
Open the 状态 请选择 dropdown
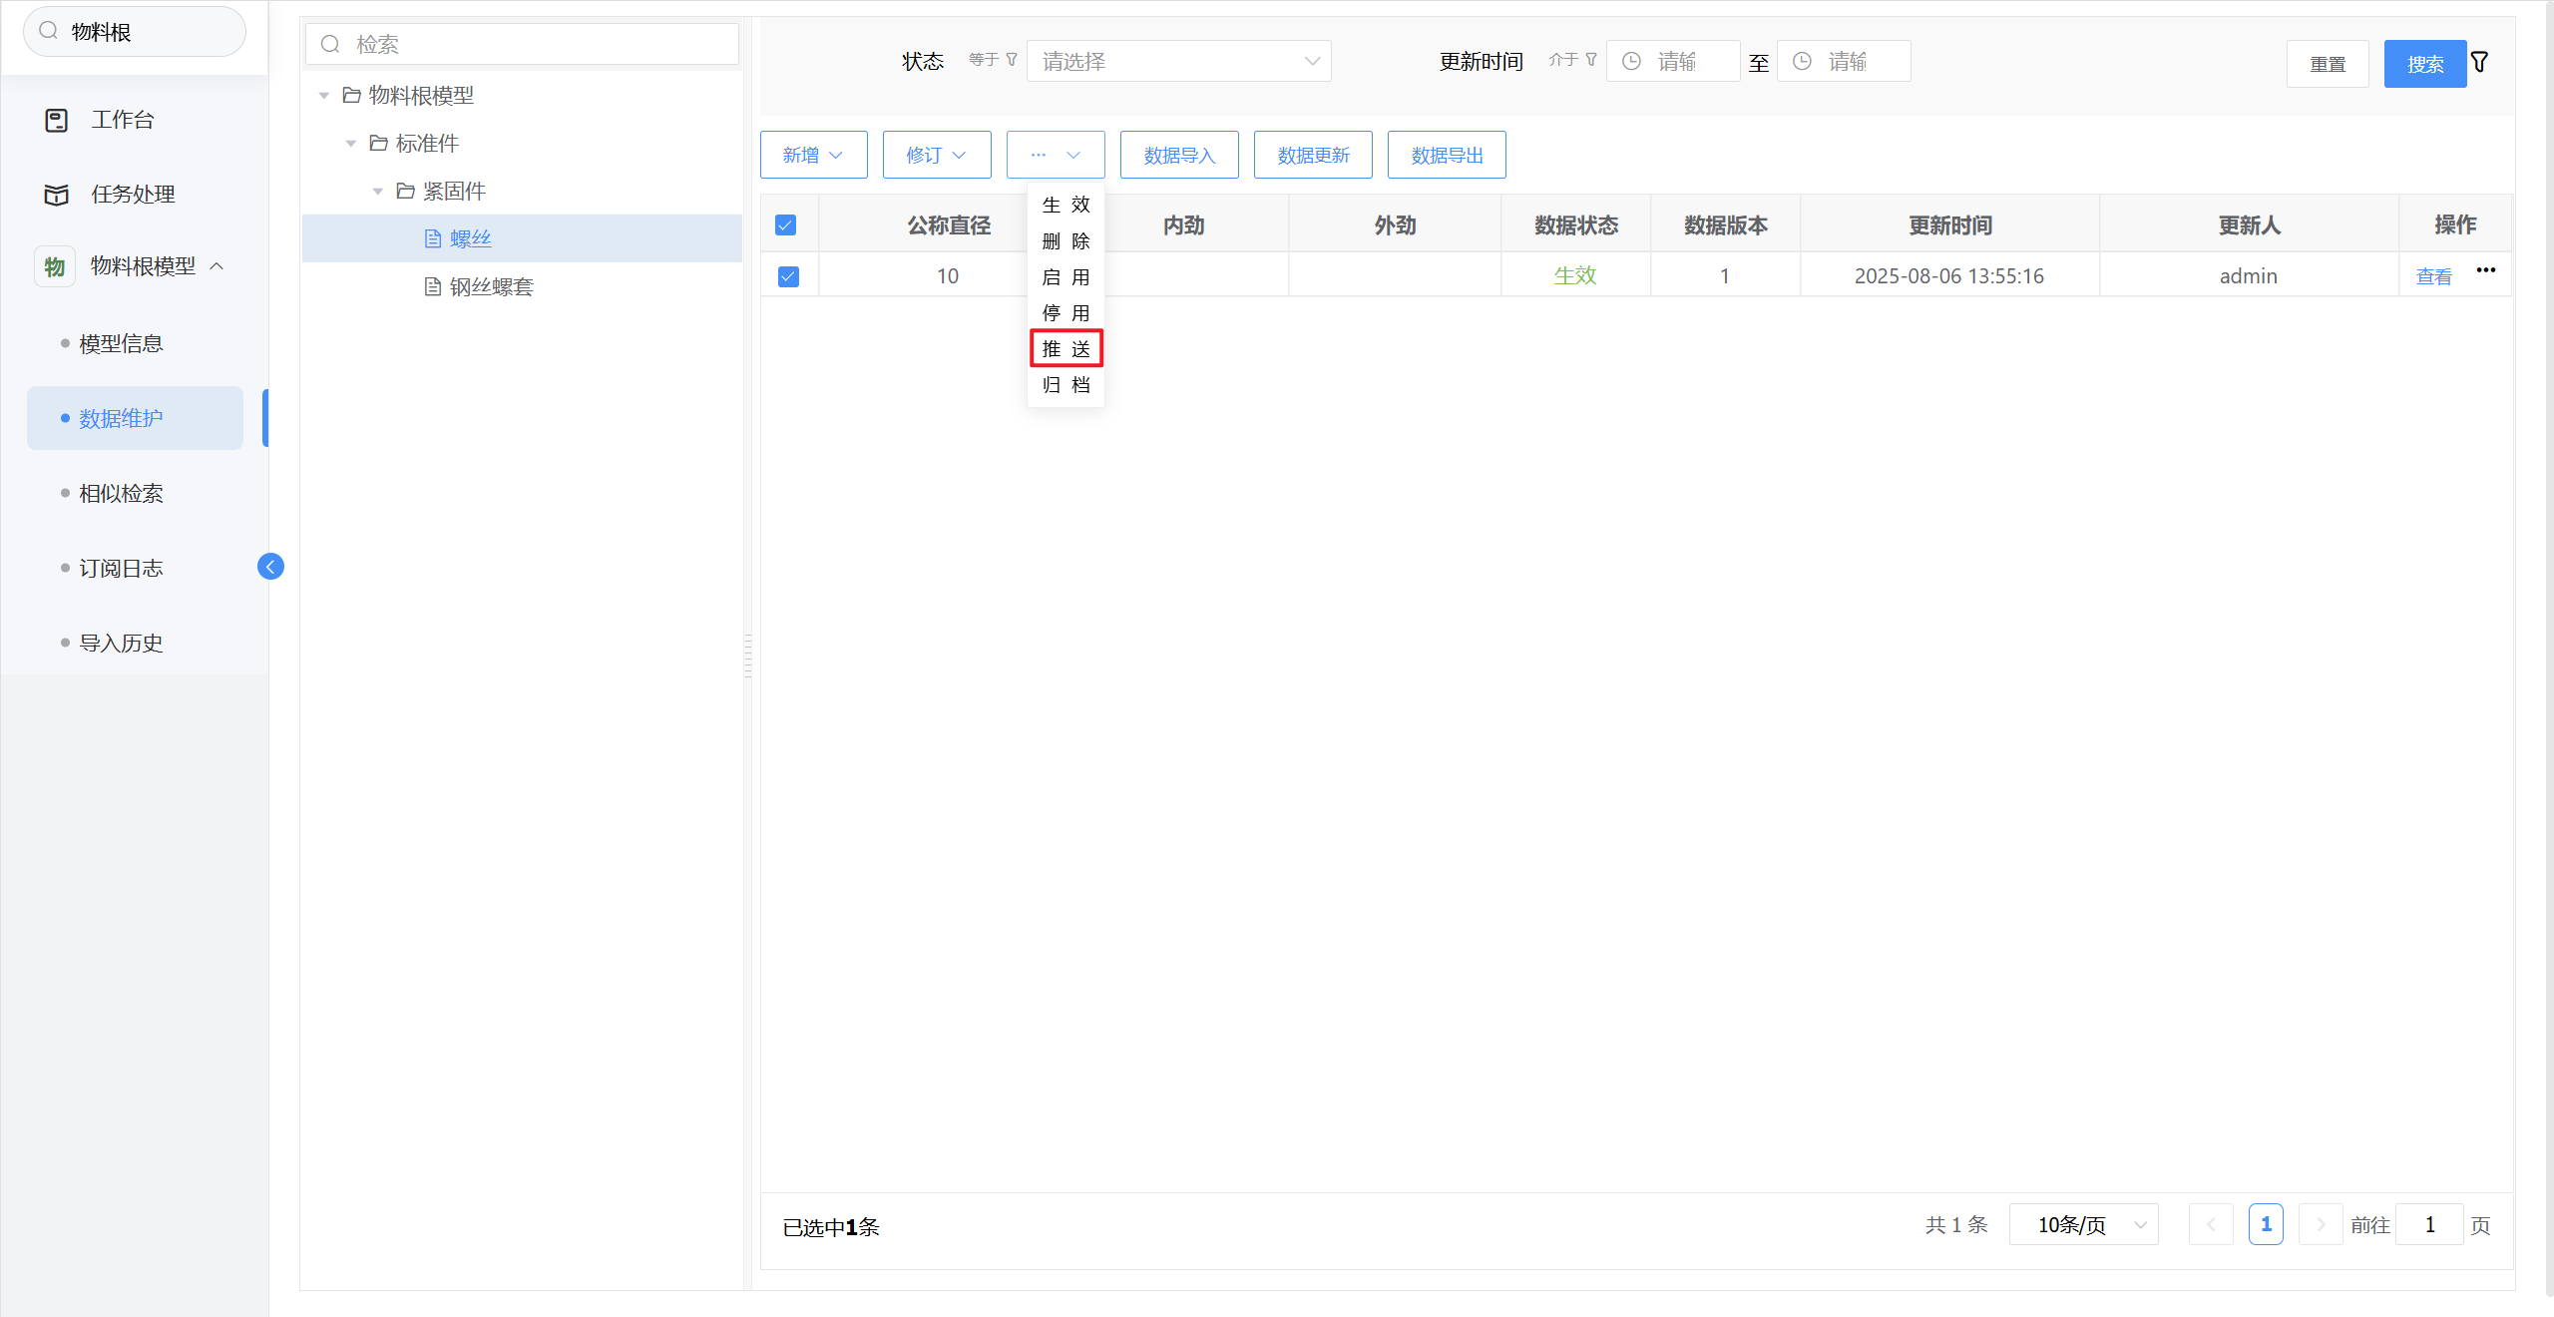point(1178,62)
